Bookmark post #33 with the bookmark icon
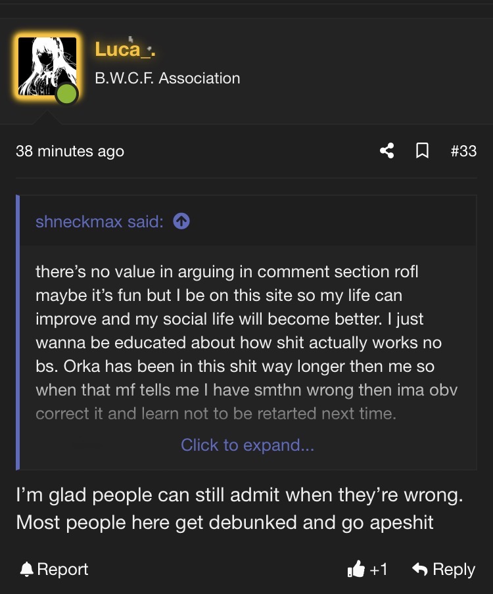This screenshot has width=493, height=594. (423, 151)
